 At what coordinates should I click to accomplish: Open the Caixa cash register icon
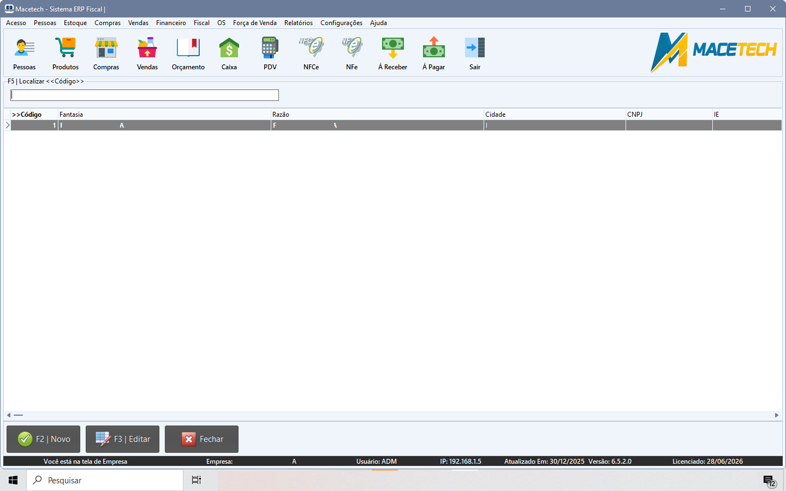click(x=229, y=49)
